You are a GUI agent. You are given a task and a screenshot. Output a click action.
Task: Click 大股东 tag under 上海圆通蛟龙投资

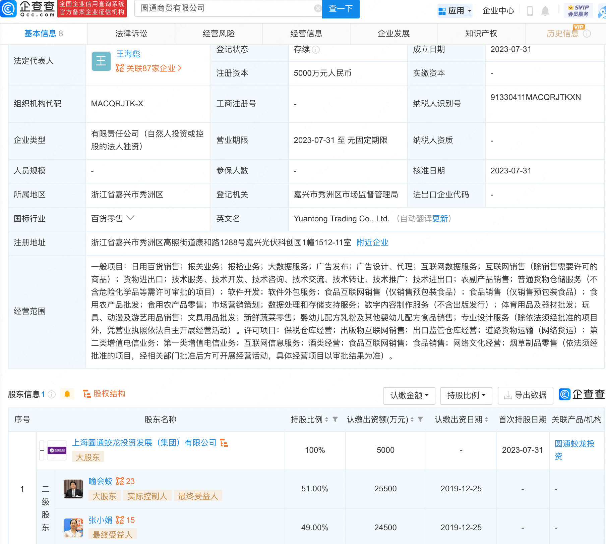coord(88,457)
